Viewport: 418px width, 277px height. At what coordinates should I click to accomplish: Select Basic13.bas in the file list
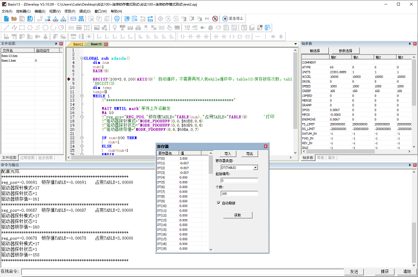tap(10, 55)
